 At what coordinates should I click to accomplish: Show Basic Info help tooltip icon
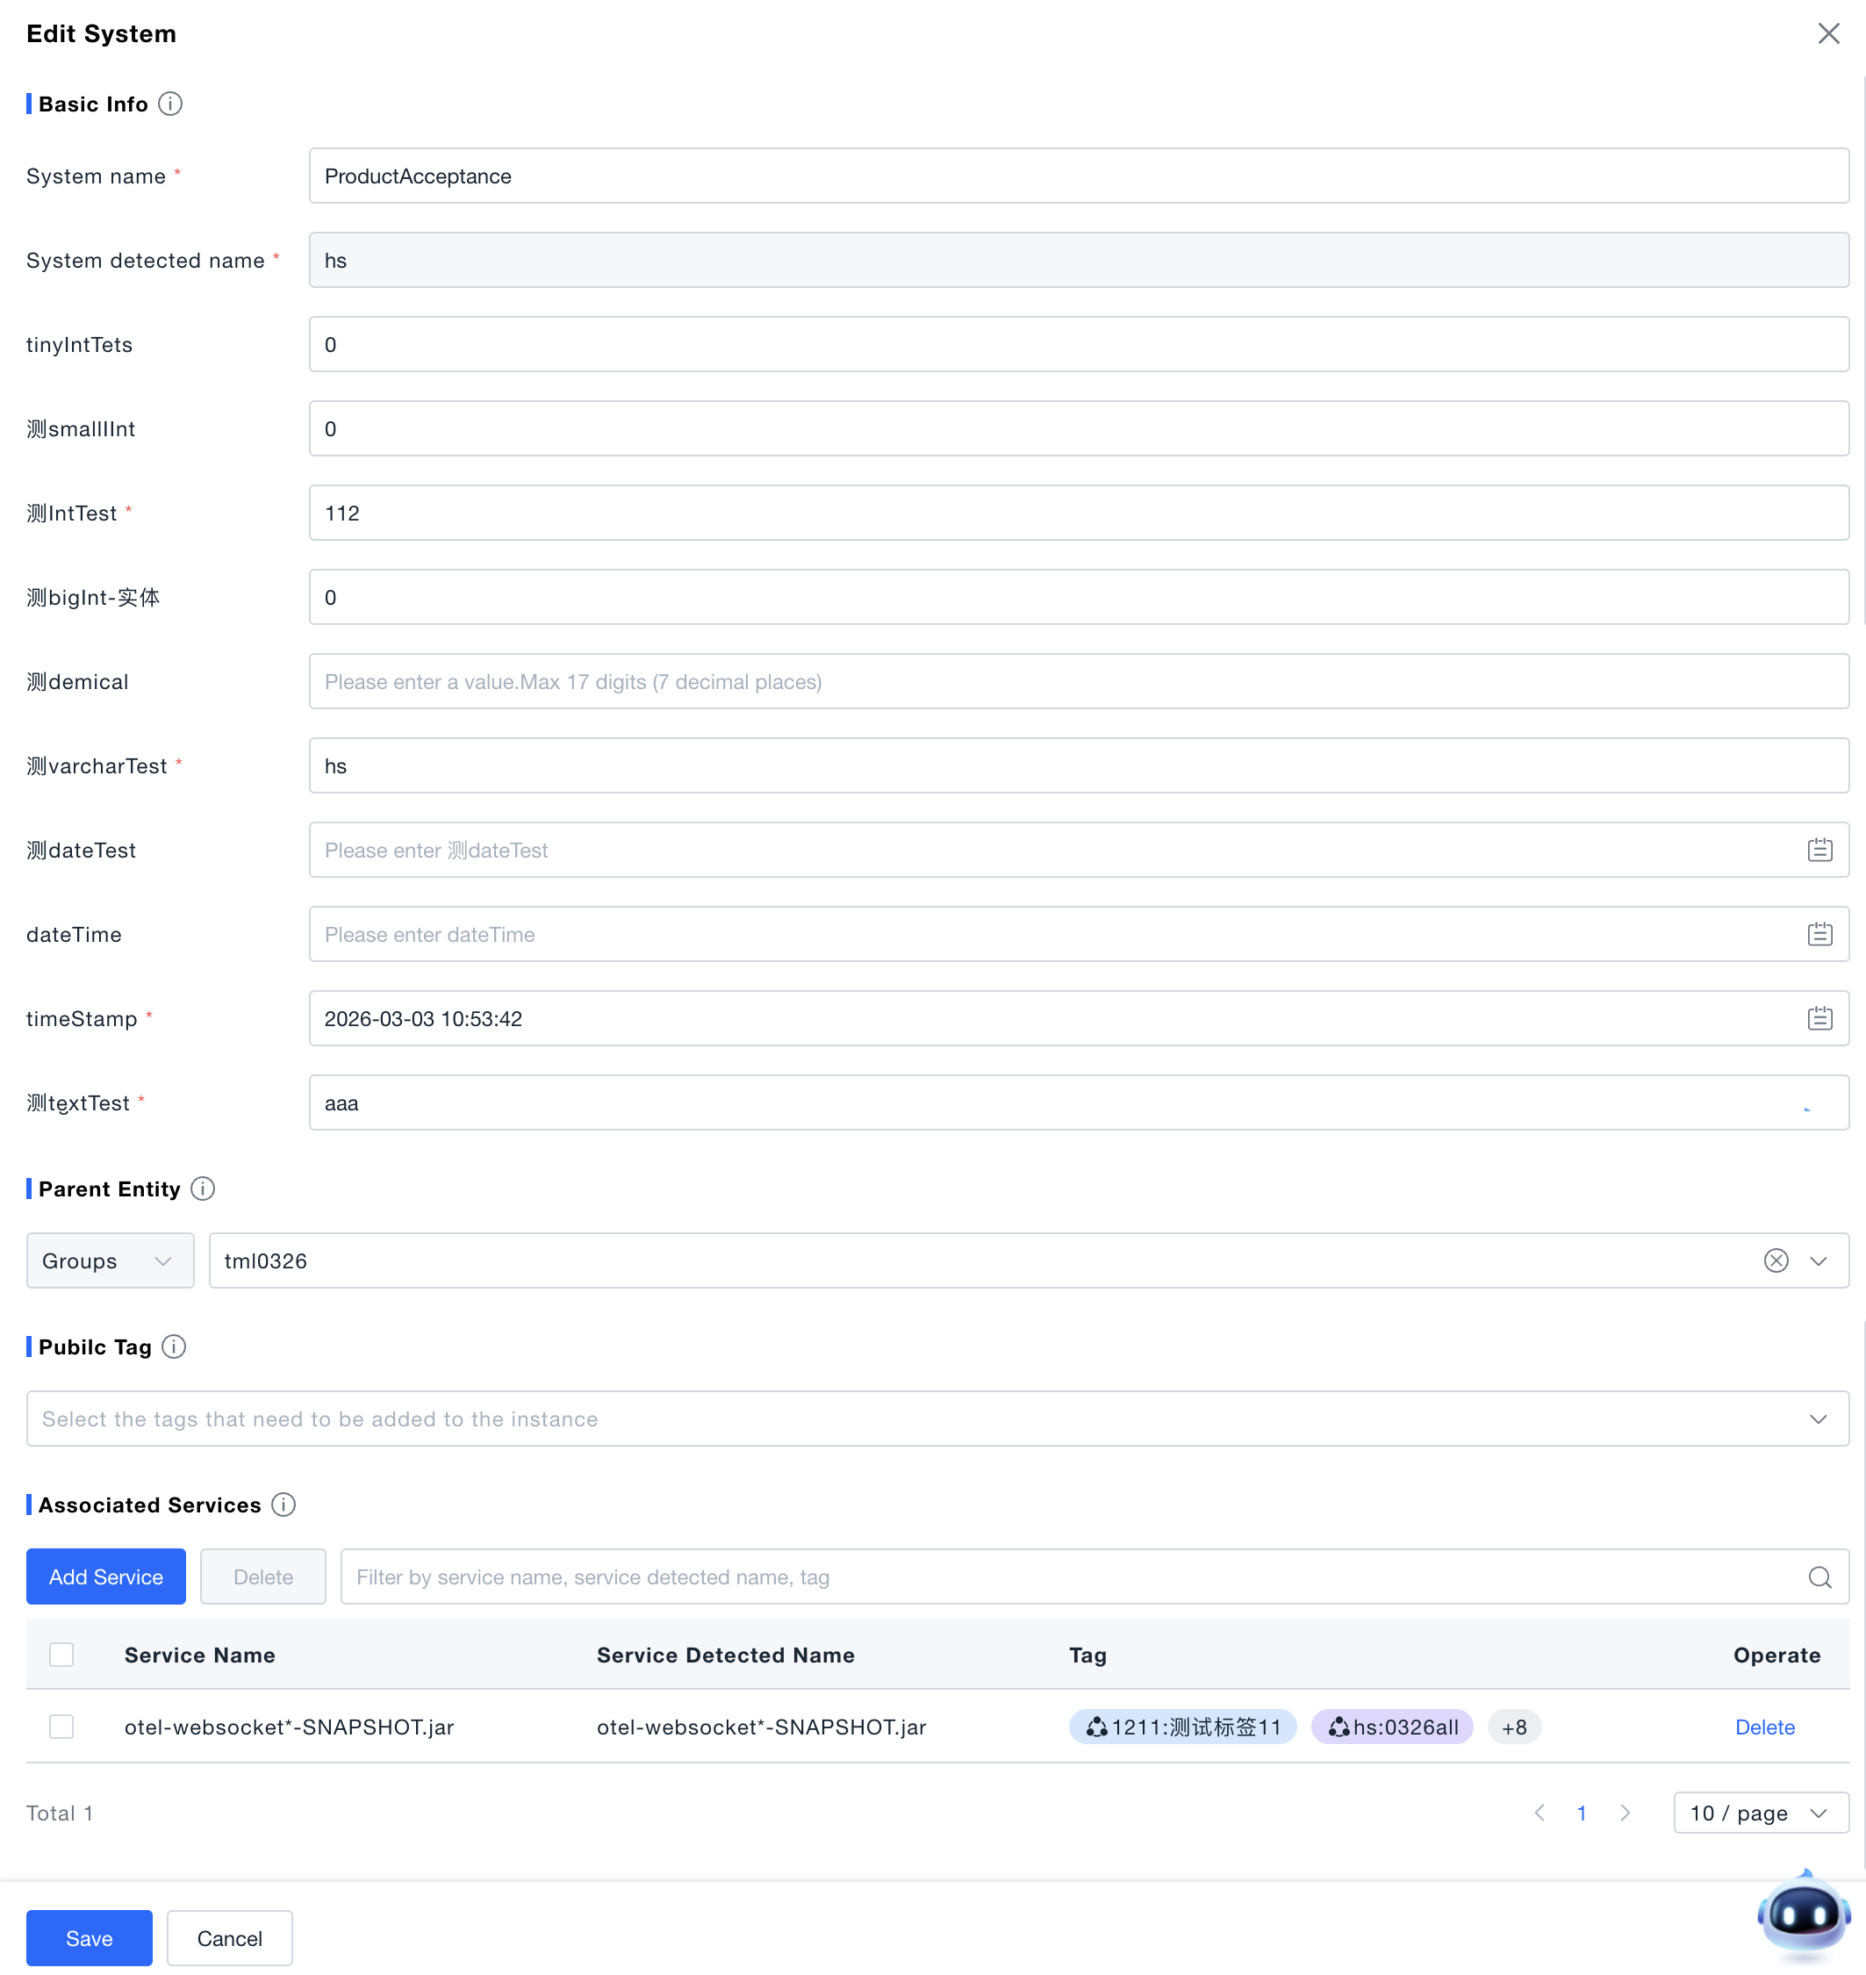170,104
